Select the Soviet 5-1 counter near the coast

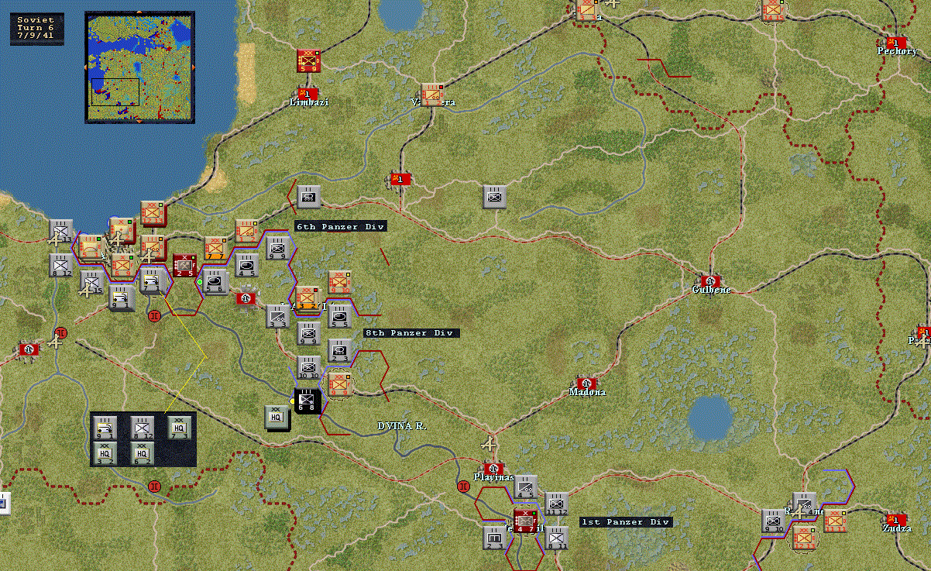pos(90,246)
